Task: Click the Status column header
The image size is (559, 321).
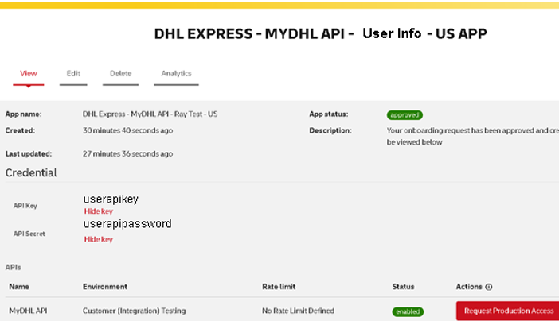Action: click(403, 287)
